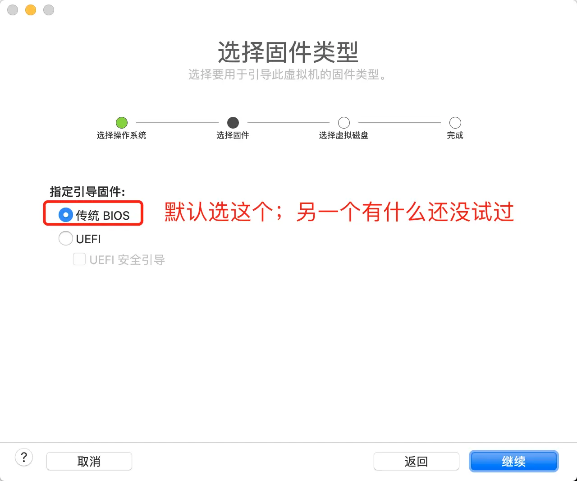Image resolution: width=577 pixels, height=481 pixels.
Task: Click the red annotation text 默认选这个
Action: click(219, 212)
